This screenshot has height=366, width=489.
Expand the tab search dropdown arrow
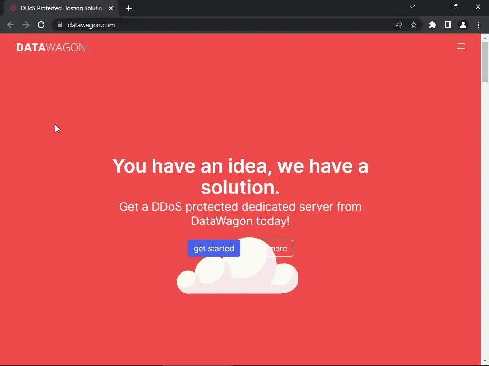pyautogui.click(x=412, y=7)
